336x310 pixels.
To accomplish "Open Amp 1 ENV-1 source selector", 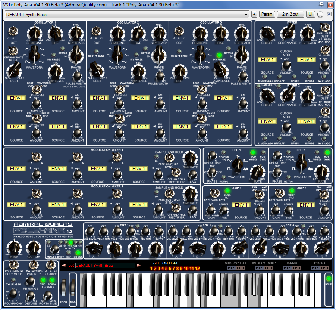I will click(241, 205).
